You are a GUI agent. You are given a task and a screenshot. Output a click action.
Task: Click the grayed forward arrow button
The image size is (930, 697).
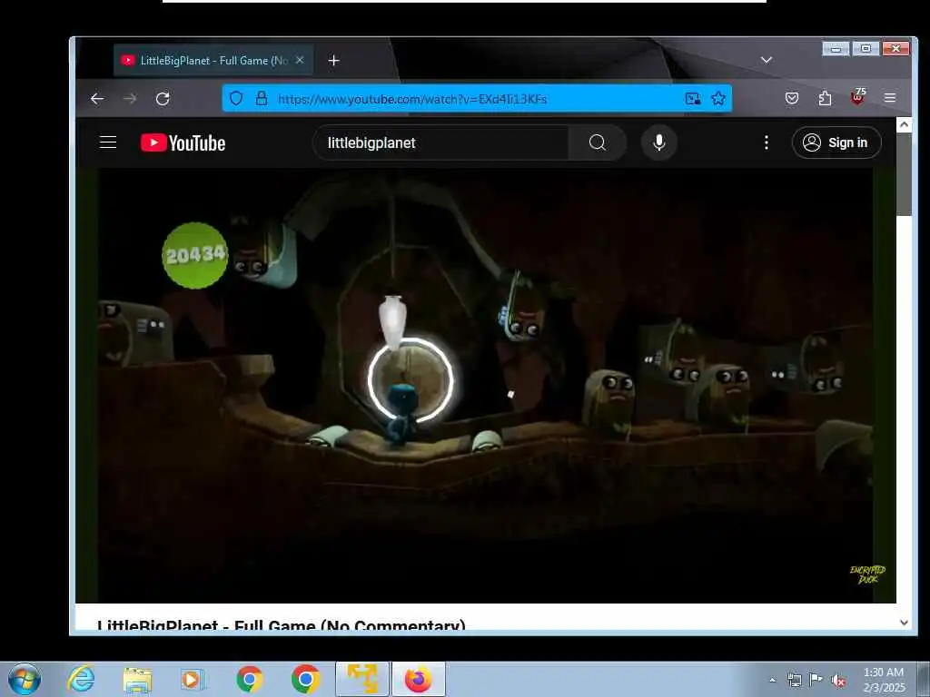(130, 98)
